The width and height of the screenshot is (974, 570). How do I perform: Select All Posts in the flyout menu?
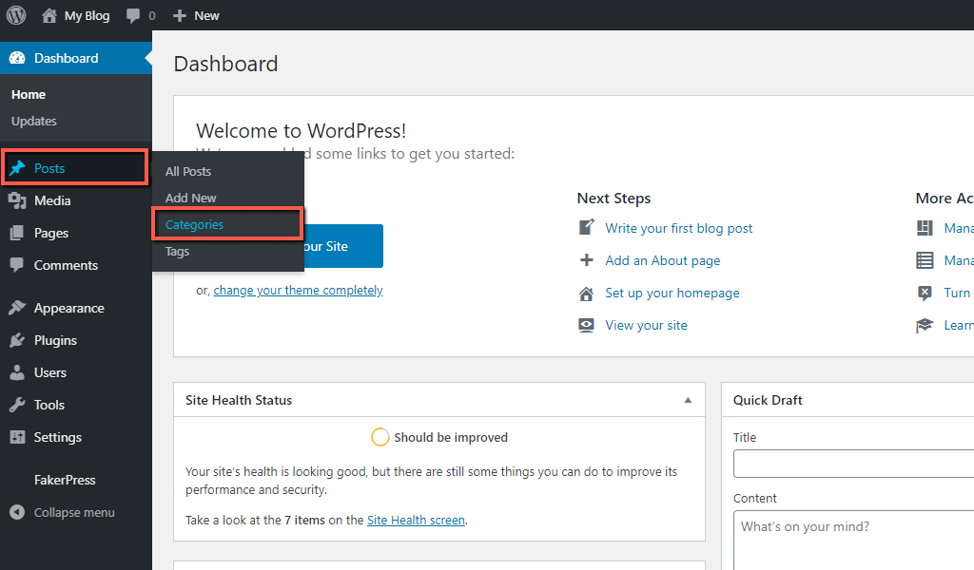tap(188, 171)
